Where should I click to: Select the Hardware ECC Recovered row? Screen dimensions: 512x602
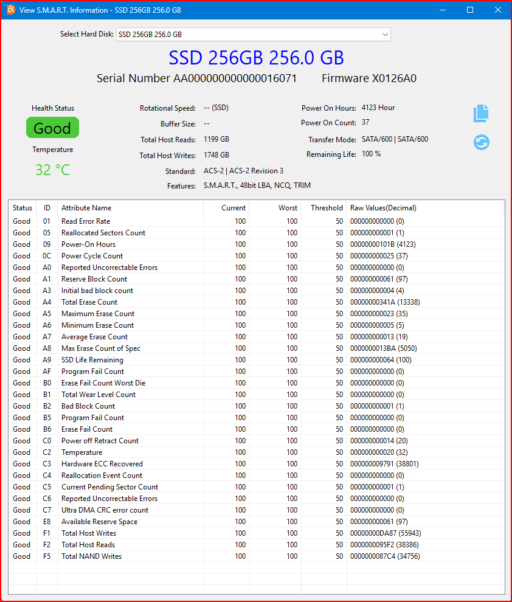(257, 464)
